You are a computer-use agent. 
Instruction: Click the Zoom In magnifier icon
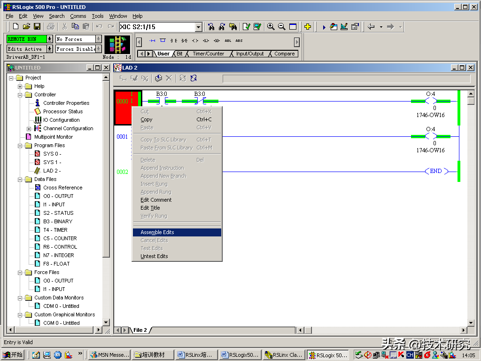tap(271, 27)
